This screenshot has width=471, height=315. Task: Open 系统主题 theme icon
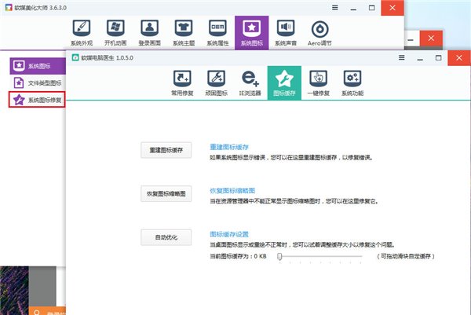[184, 33]
